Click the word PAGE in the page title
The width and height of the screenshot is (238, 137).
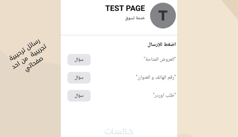coord(135,8)
